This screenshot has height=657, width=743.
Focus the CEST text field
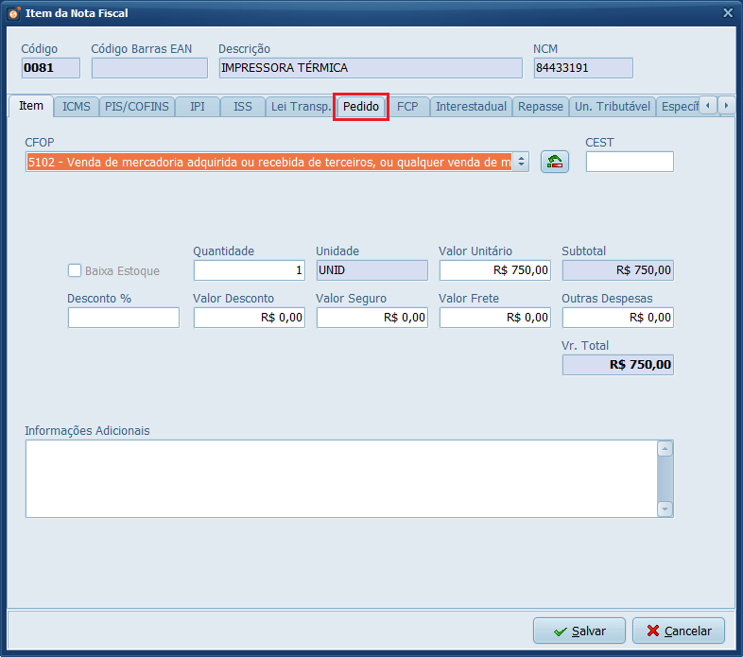click(x=629, y=162)
